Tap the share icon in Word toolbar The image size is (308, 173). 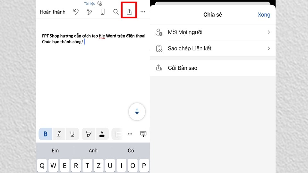tap(129, 12)
